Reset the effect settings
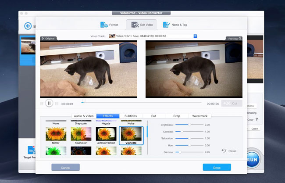Image resolution: width=285 pixels, height=183 pixels. tap(229, 151)
